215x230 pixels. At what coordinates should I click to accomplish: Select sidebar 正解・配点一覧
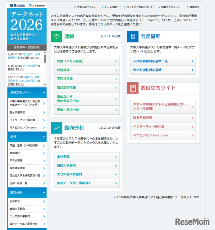(27, 183)
